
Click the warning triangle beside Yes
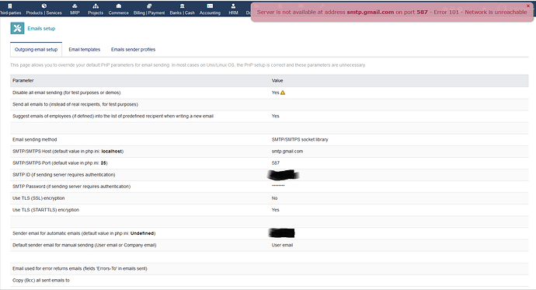pyautogui.click(x=283, y=93)
